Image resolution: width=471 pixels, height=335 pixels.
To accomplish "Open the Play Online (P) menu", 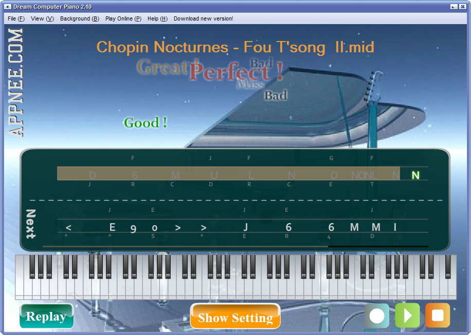I will 123,18.
